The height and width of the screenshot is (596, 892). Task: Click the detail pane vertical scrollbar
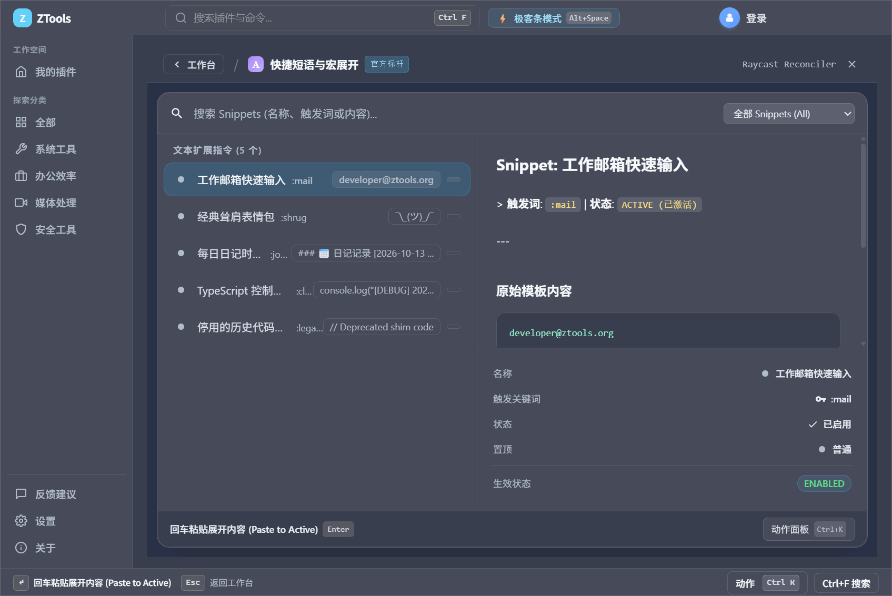coord(863,195)
